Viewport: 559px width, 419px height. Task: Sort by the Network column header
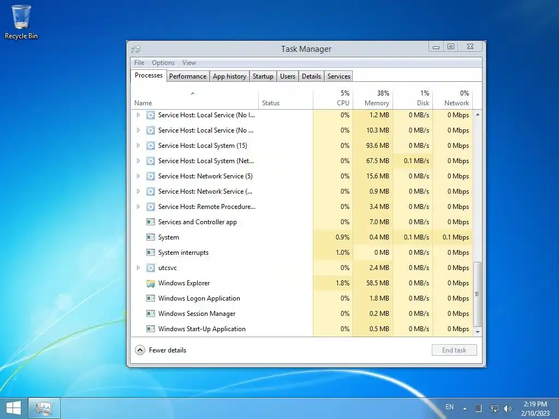pyautogui.click(x=453, y=99)
